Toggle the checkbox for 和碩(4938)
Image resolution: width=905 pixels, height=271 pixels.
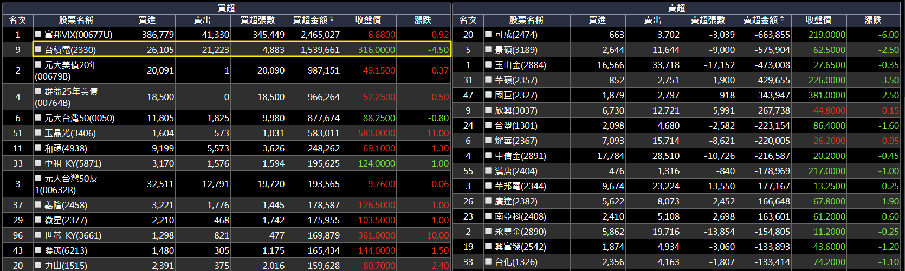point(38,148)
